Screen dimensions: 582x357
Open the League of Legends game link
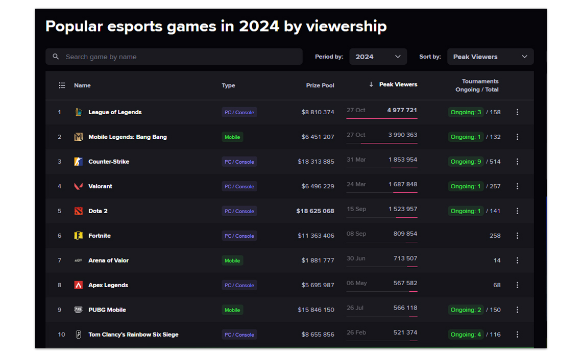point(115,112)
